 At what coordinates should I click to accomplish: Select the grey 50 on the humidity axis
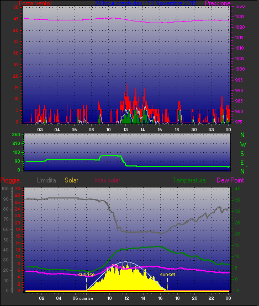coord(6,240)
